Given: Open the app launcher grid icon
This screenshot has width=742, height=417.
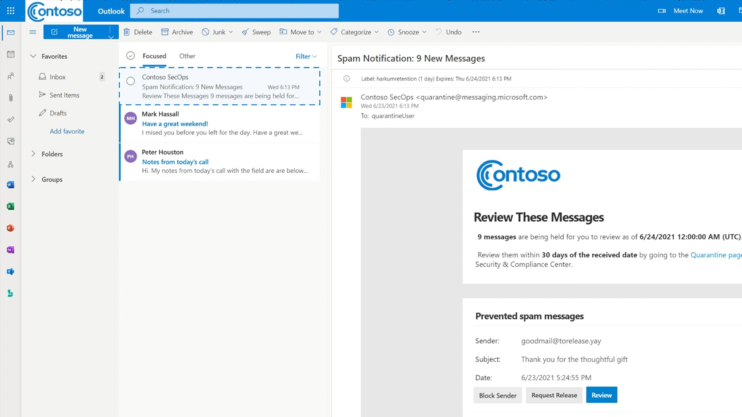Looking at the screenshot, I should coord(10,11).
